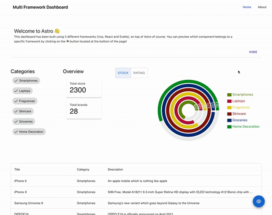Hide the Welcome to Astro banner

pyautogui.click(x=253, y=52)
